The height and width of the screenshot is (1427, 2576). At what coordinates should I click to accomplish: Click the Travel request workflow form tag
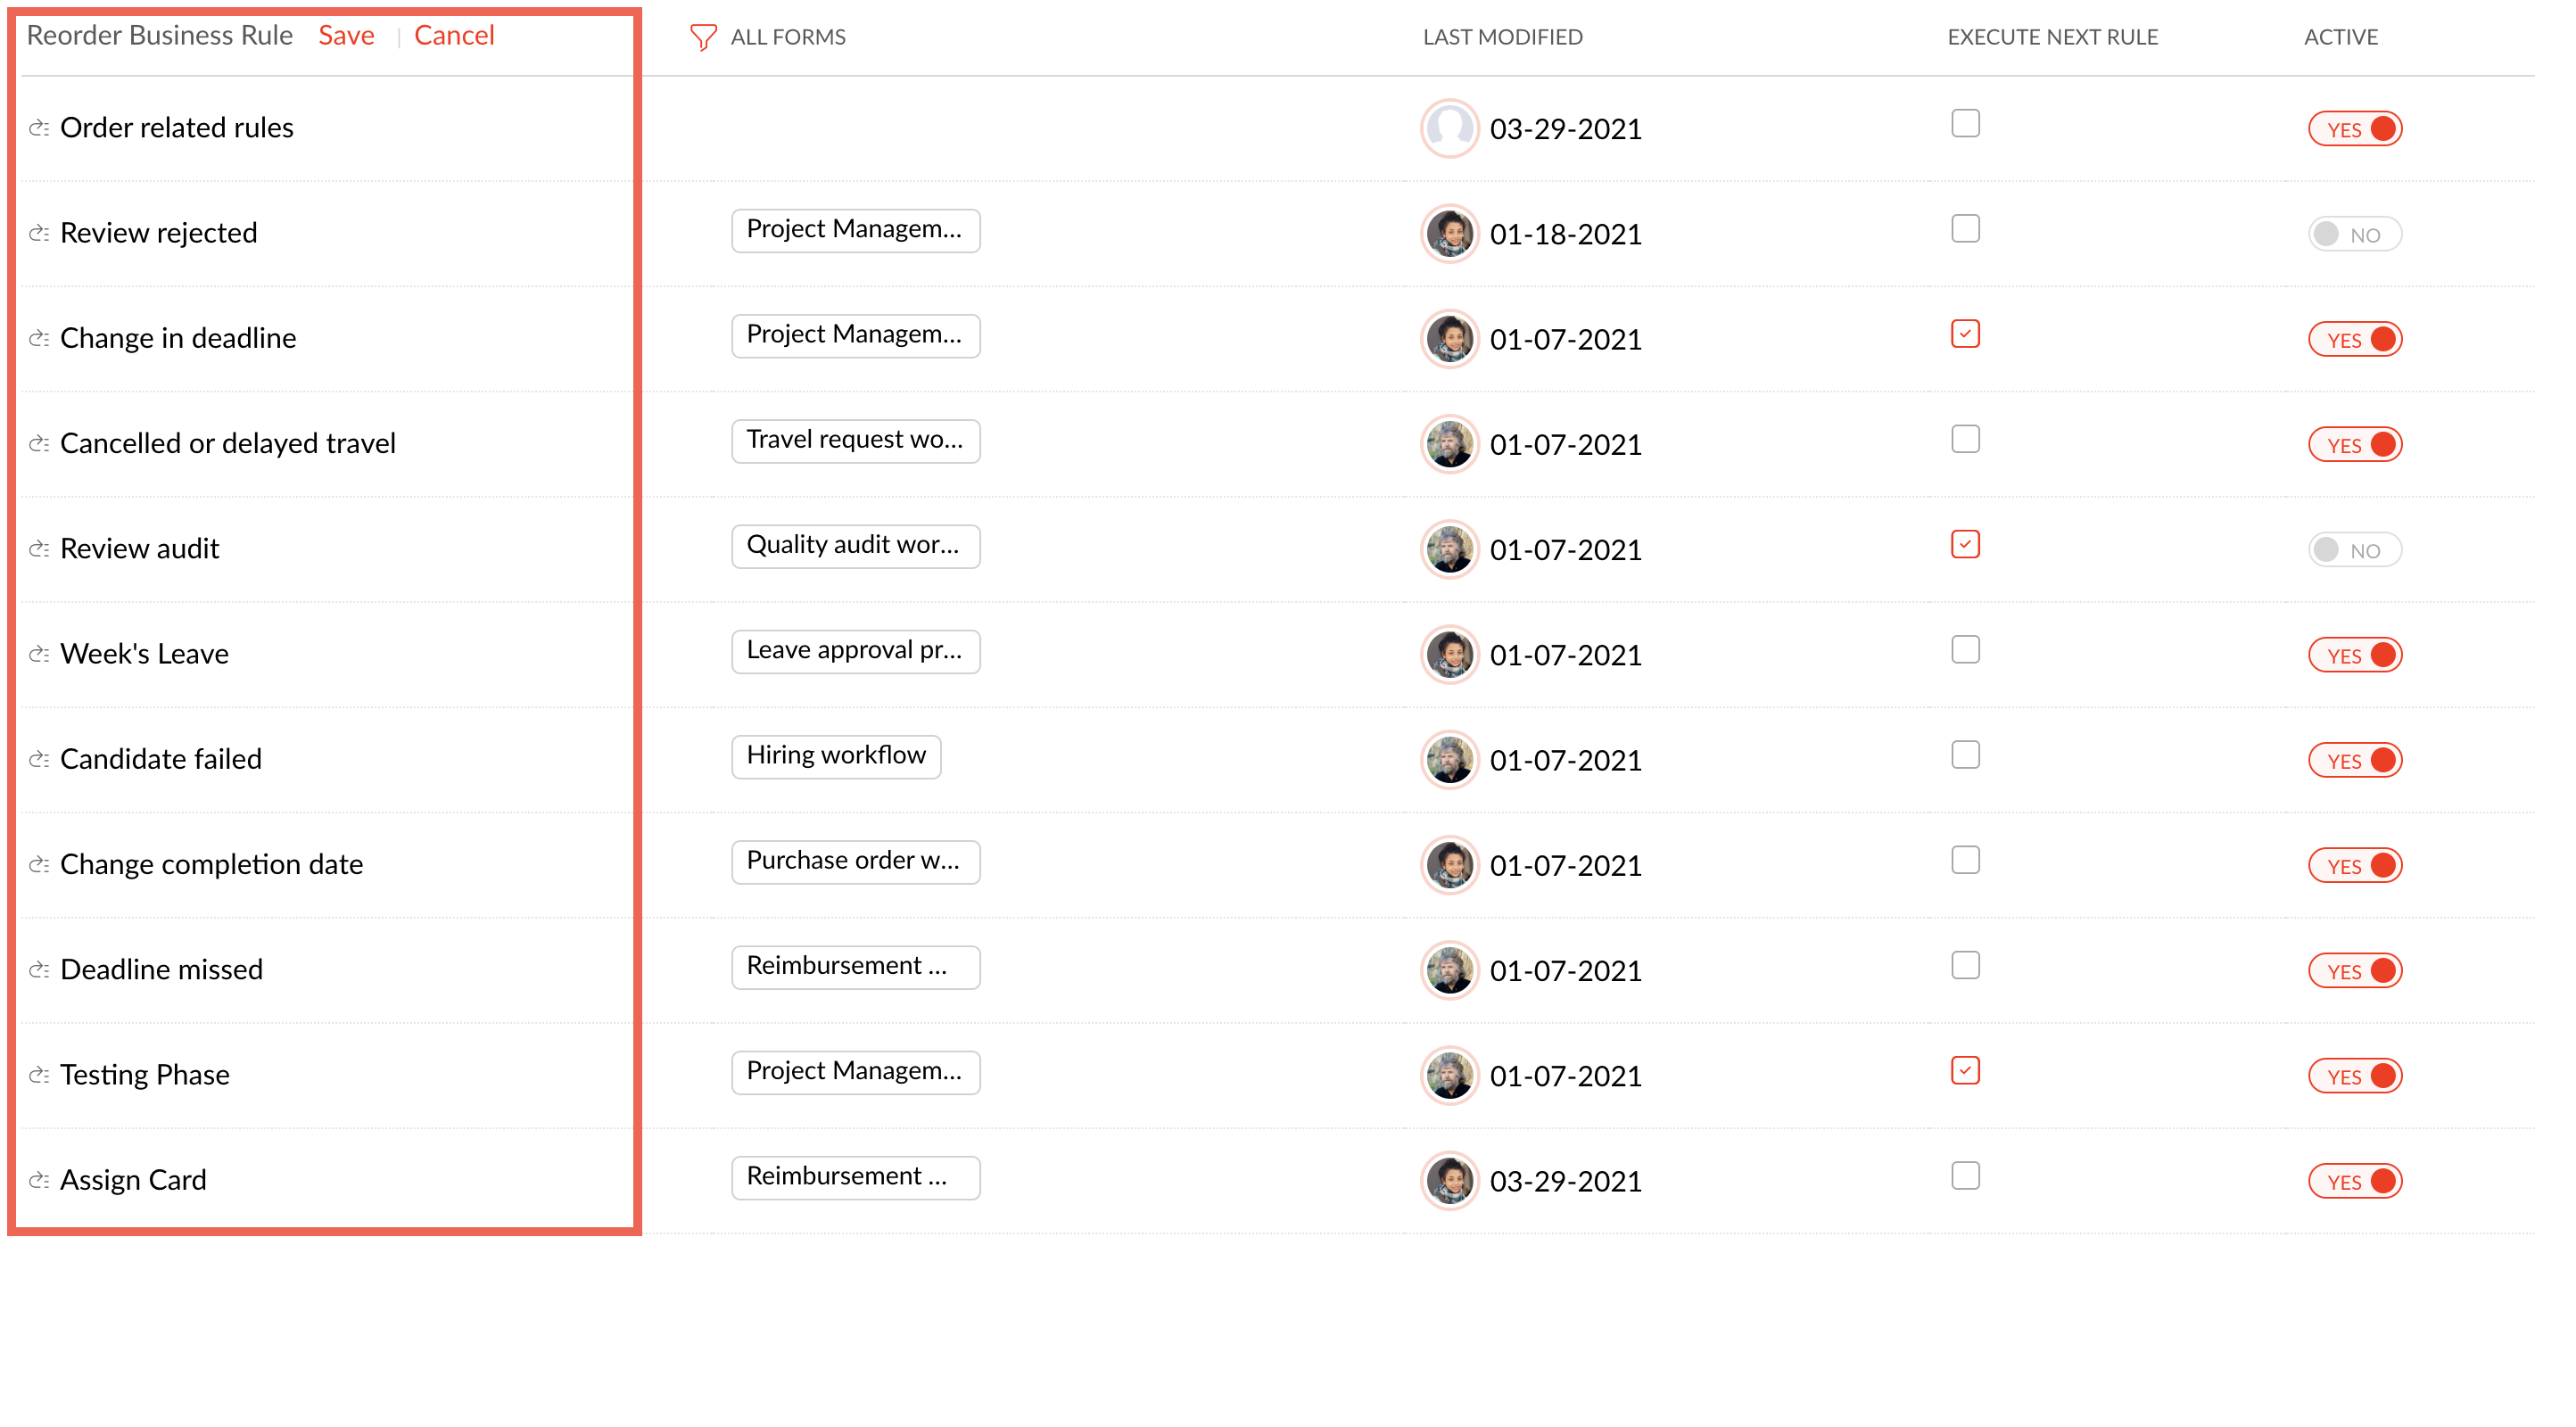[x=854, y=440]
